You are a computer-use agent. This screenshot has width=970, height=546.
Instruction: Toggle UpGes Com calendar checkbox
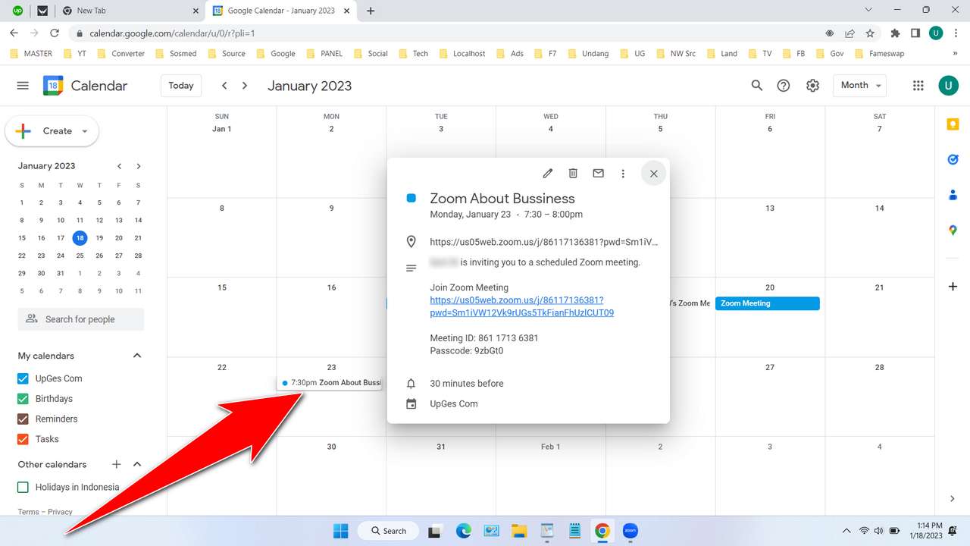pyautogui.click(x=23, y=378)
